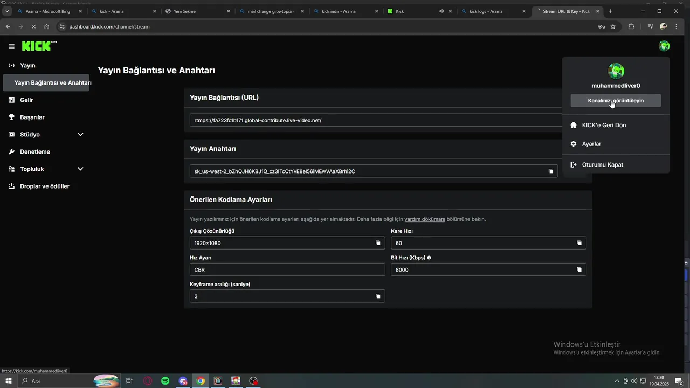690x388 pixels.
Task: Switch to Chrome in the taskbar
Action: pos(201,381)
